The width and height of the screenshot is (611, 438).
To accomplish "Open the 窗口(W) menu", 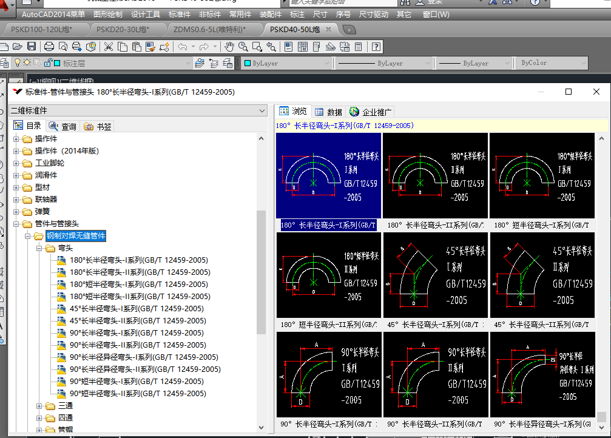I will click(436, 15).
